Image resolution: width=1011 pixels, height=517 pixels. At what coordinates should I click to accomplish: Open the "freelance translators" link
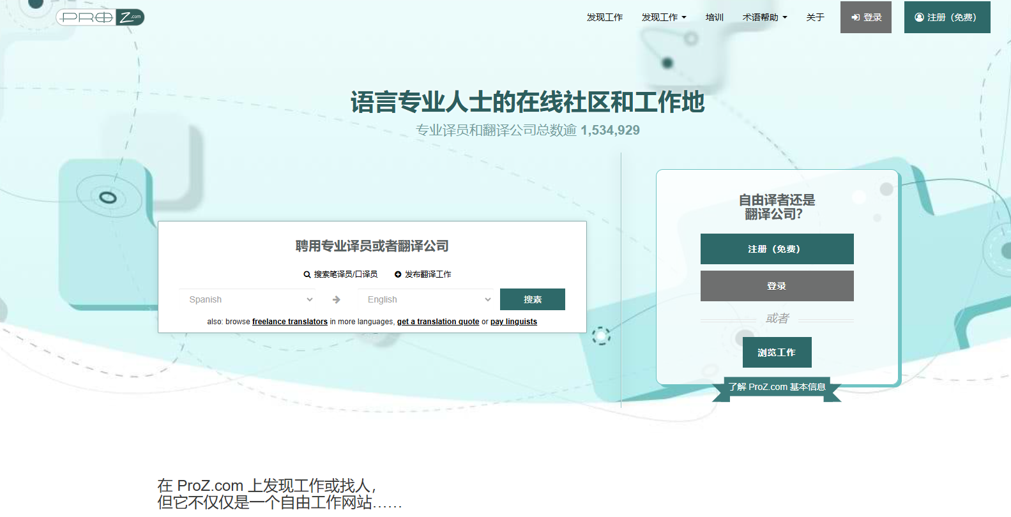tap(289, 322)
